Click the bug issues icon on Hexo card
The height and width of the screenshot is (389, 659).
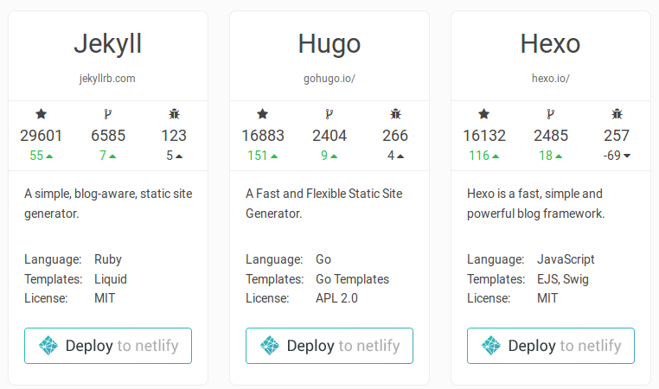617,114
